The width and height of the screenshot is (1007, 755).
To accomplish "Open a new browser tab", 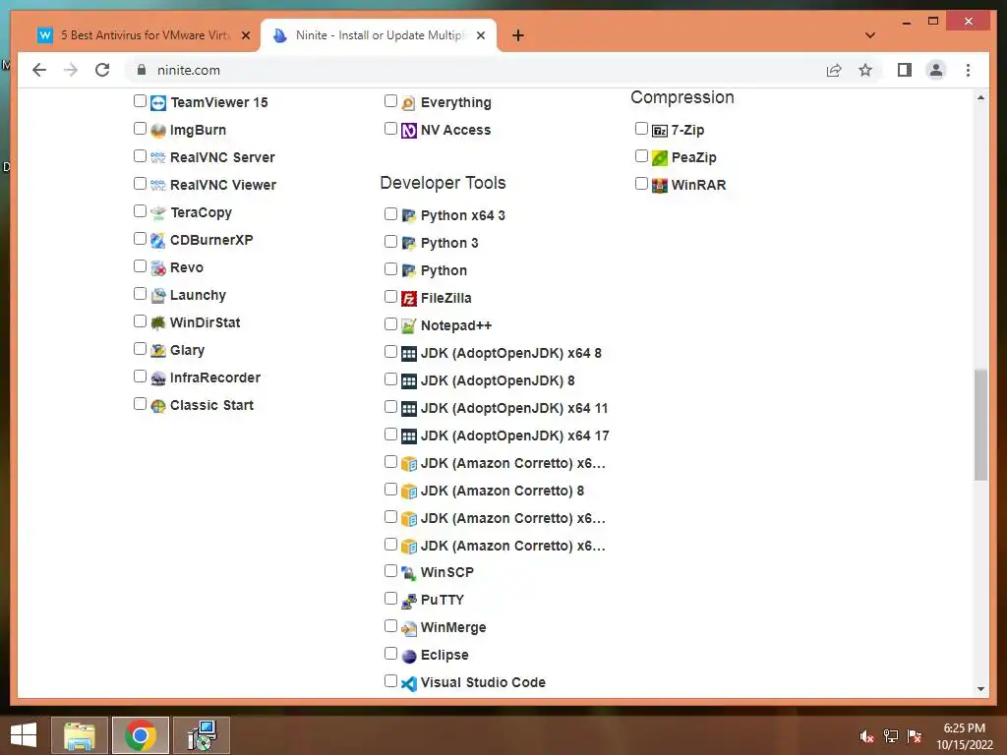I will click(x=518, y=36).
